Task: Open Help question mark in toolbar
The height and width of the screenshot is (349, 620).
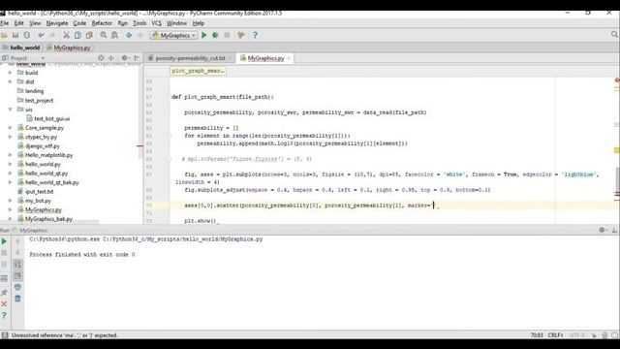Action: 255,35
